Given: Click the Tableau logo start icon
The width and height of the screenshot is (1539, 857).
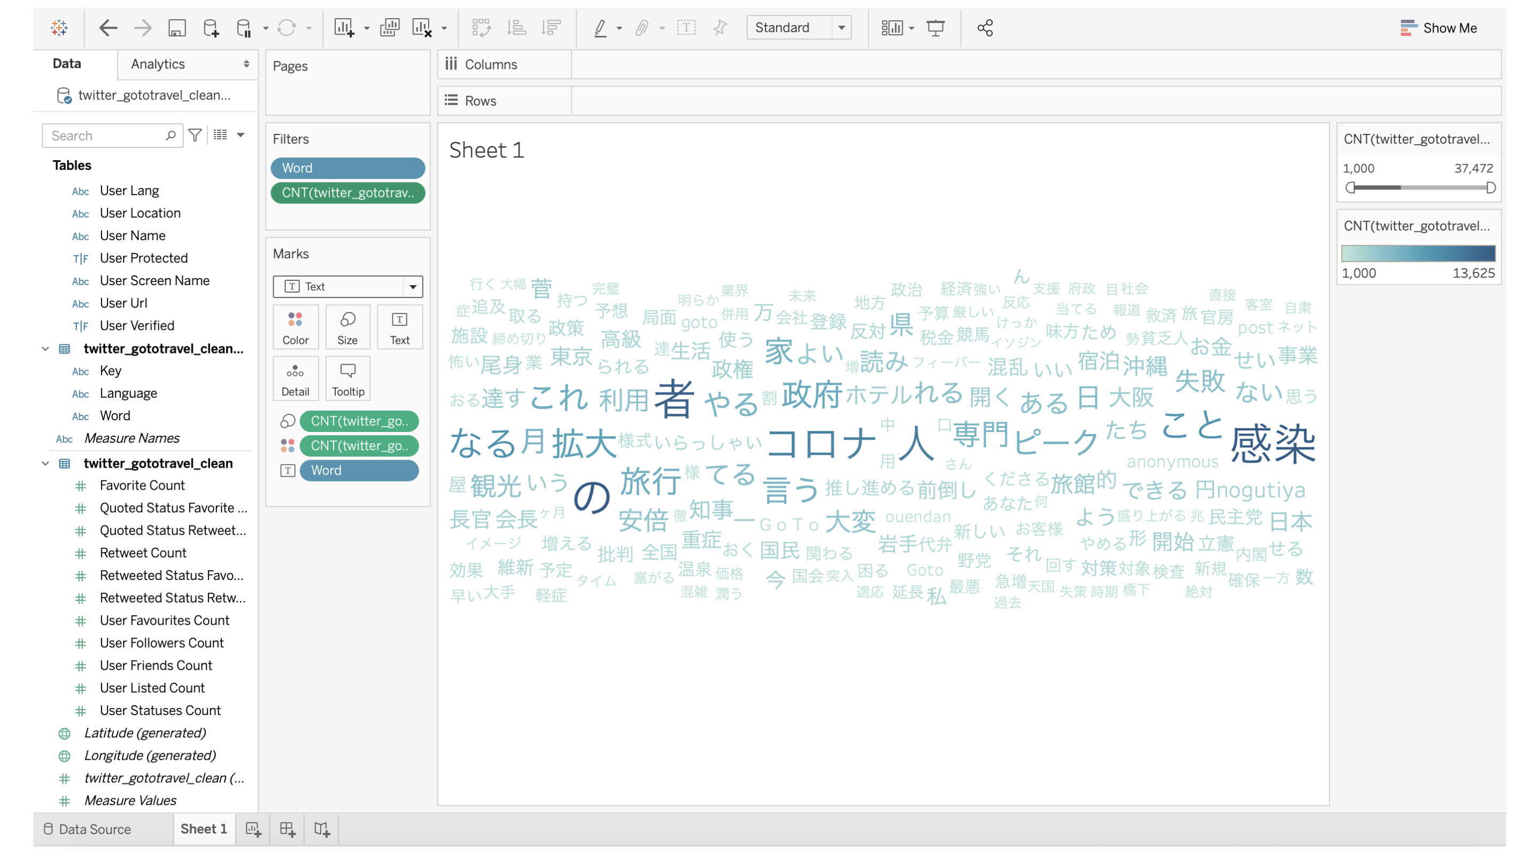Looking at the screenshot, I should pyautogui.click(x=59, y=27).
